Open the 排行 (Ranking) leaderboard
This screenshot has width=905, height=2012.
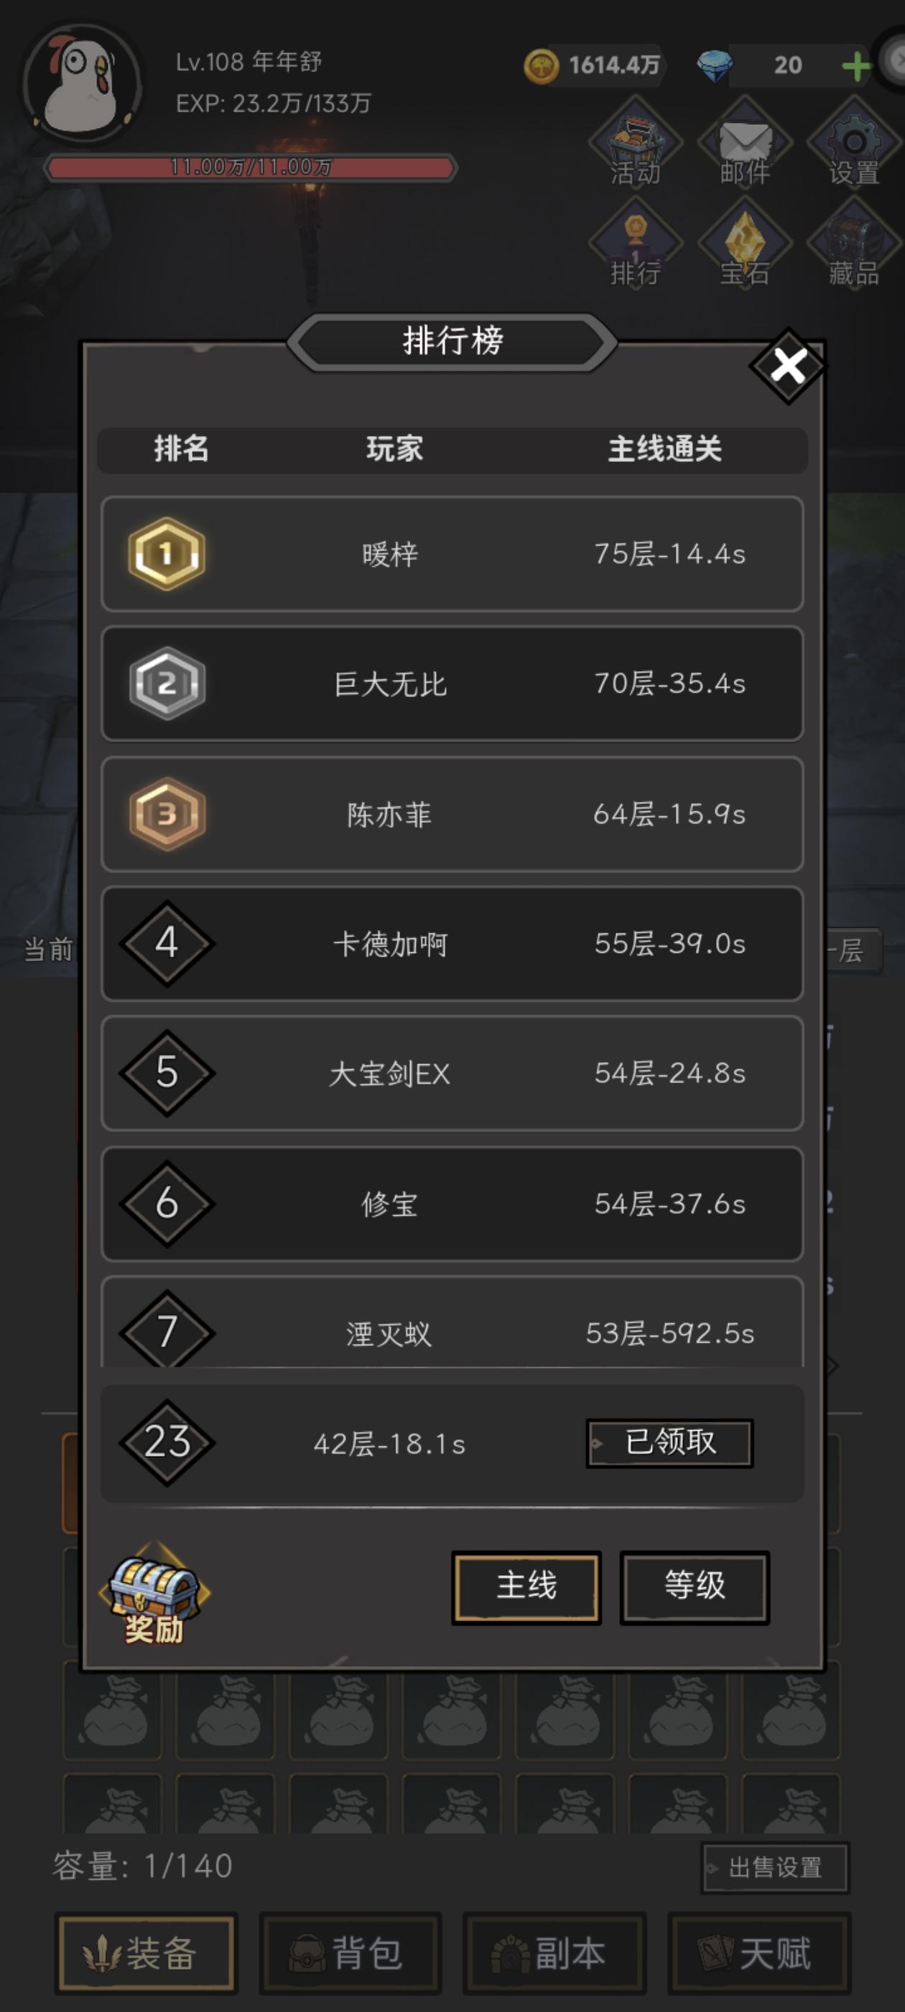click(x=635, y=246)
